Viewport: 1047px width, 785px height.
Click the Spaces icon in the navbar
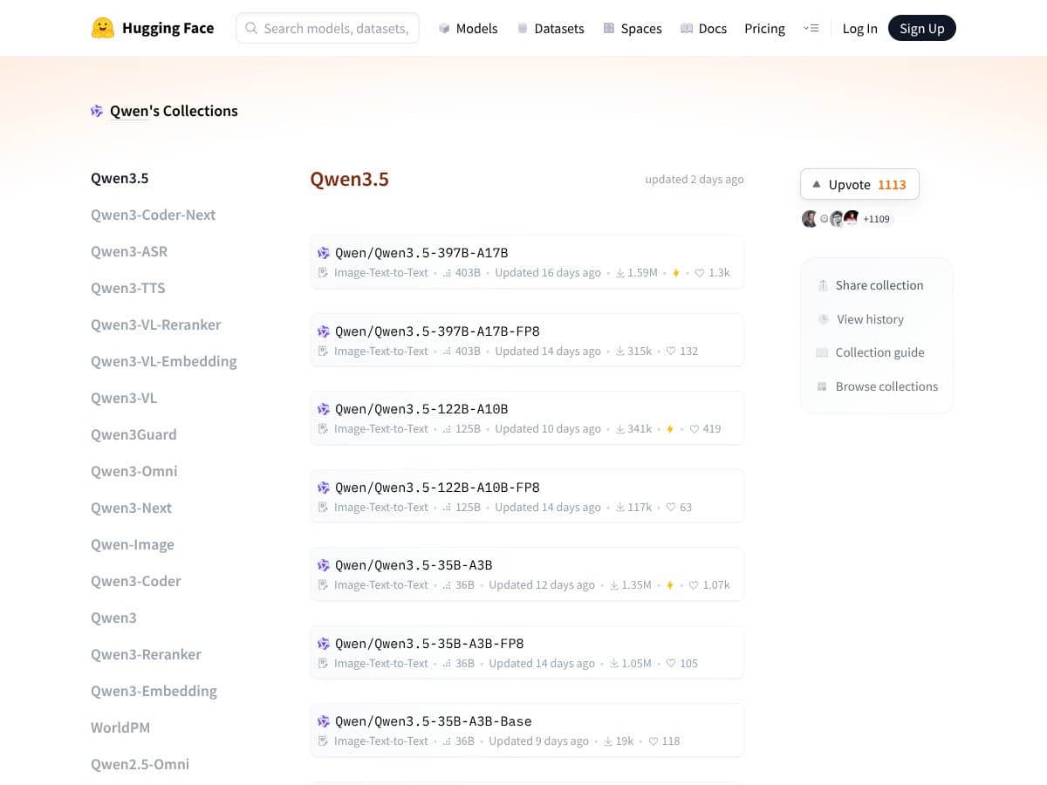point(608,28)
